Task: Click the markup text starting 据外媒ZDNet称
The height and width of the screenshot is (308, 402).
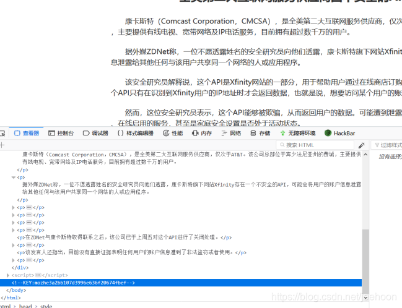Action: [192, 188]
